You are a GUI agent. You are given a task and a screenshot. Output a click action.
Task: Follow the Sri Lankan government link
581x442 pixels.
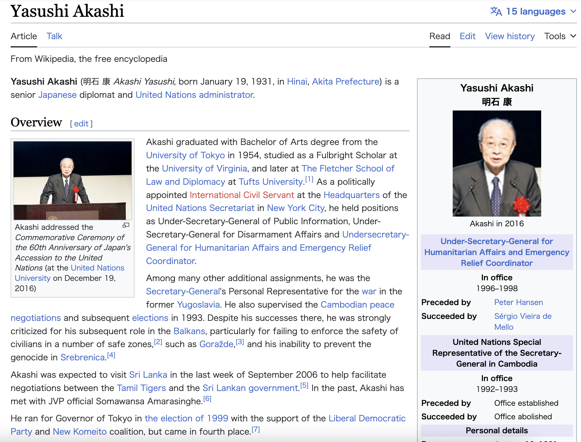[x=250, y=388]
